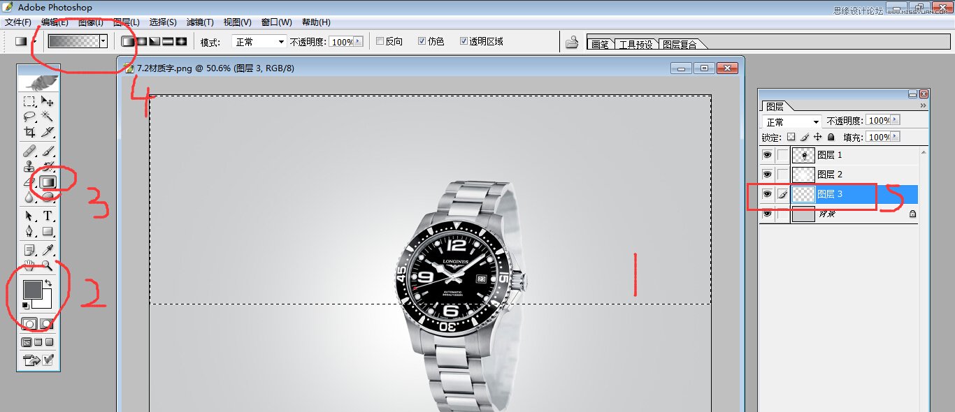Open the 视图(V) menu
The image size is (955, 412).
pos(238,22)
